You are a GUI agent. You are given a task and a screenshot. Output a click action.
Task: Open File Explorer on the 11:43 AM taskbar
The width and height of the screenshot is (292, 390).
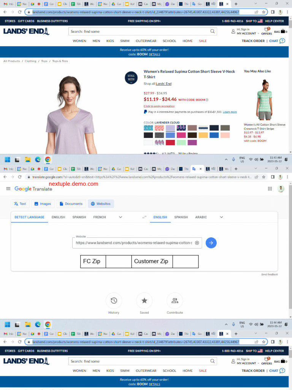coord(27,160)
